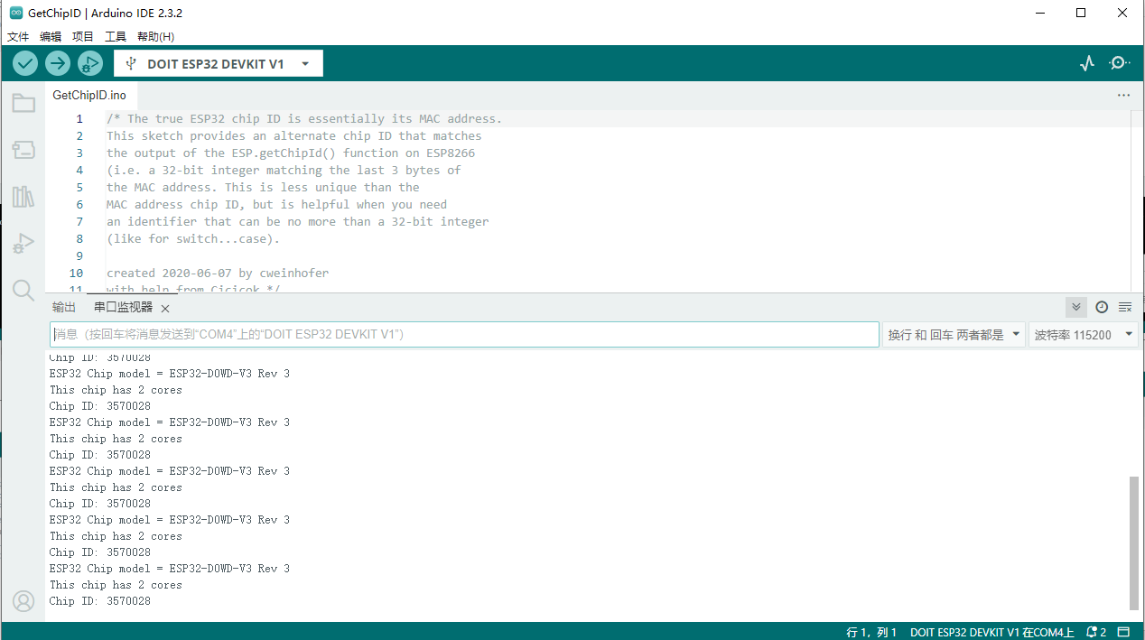Verify the sketch with the checkmark icon
Screen dimensions: 1145x640
pos(24,63)
